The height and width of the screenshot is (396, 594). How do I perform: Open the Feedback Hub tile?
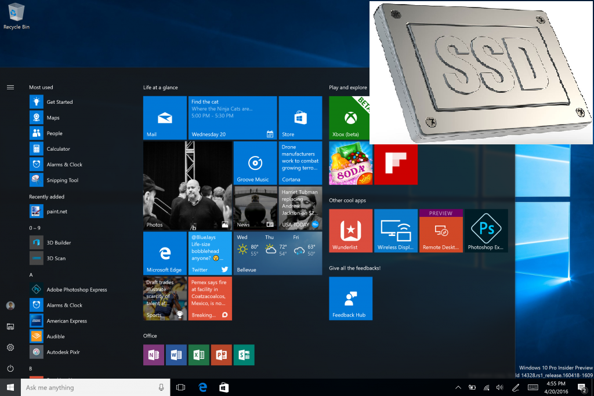tap(350, 299)
